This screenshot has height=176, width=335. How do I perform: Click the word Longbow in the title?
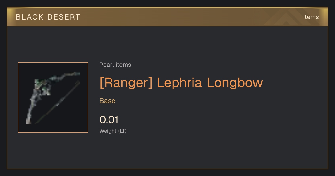coord(235,83)
